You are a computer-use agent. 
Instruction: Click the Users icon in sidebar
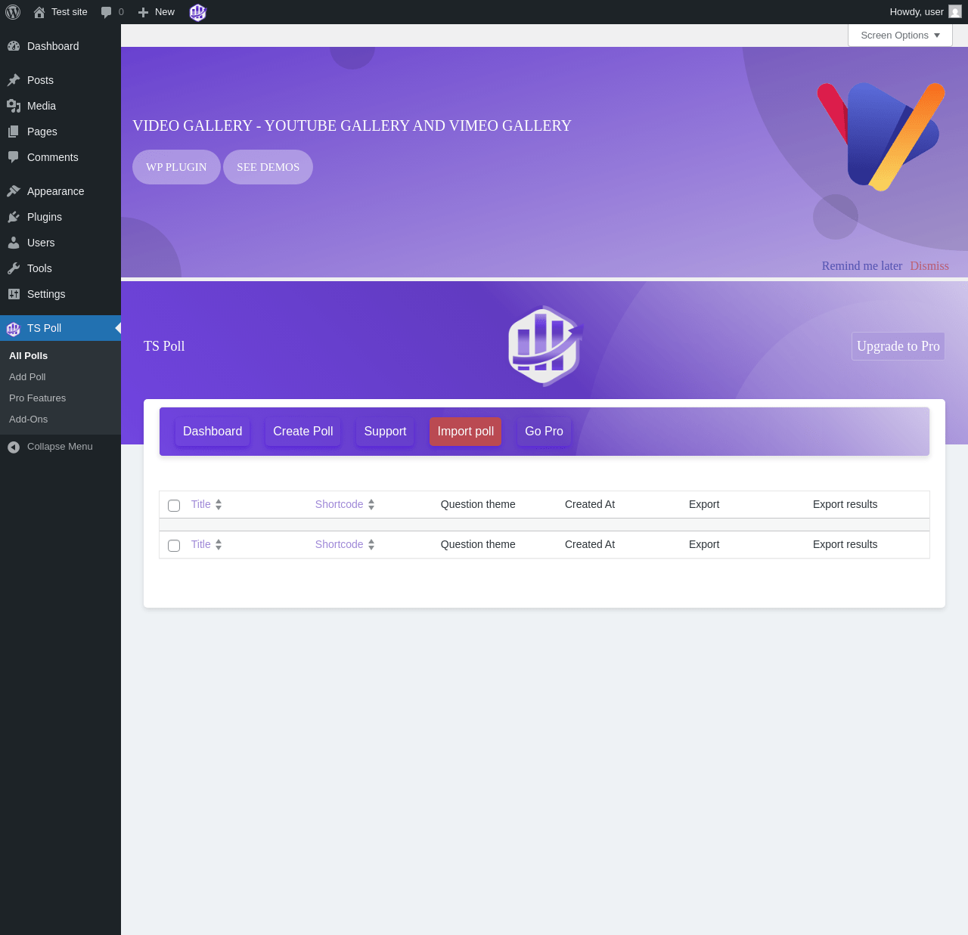(14, 243)
